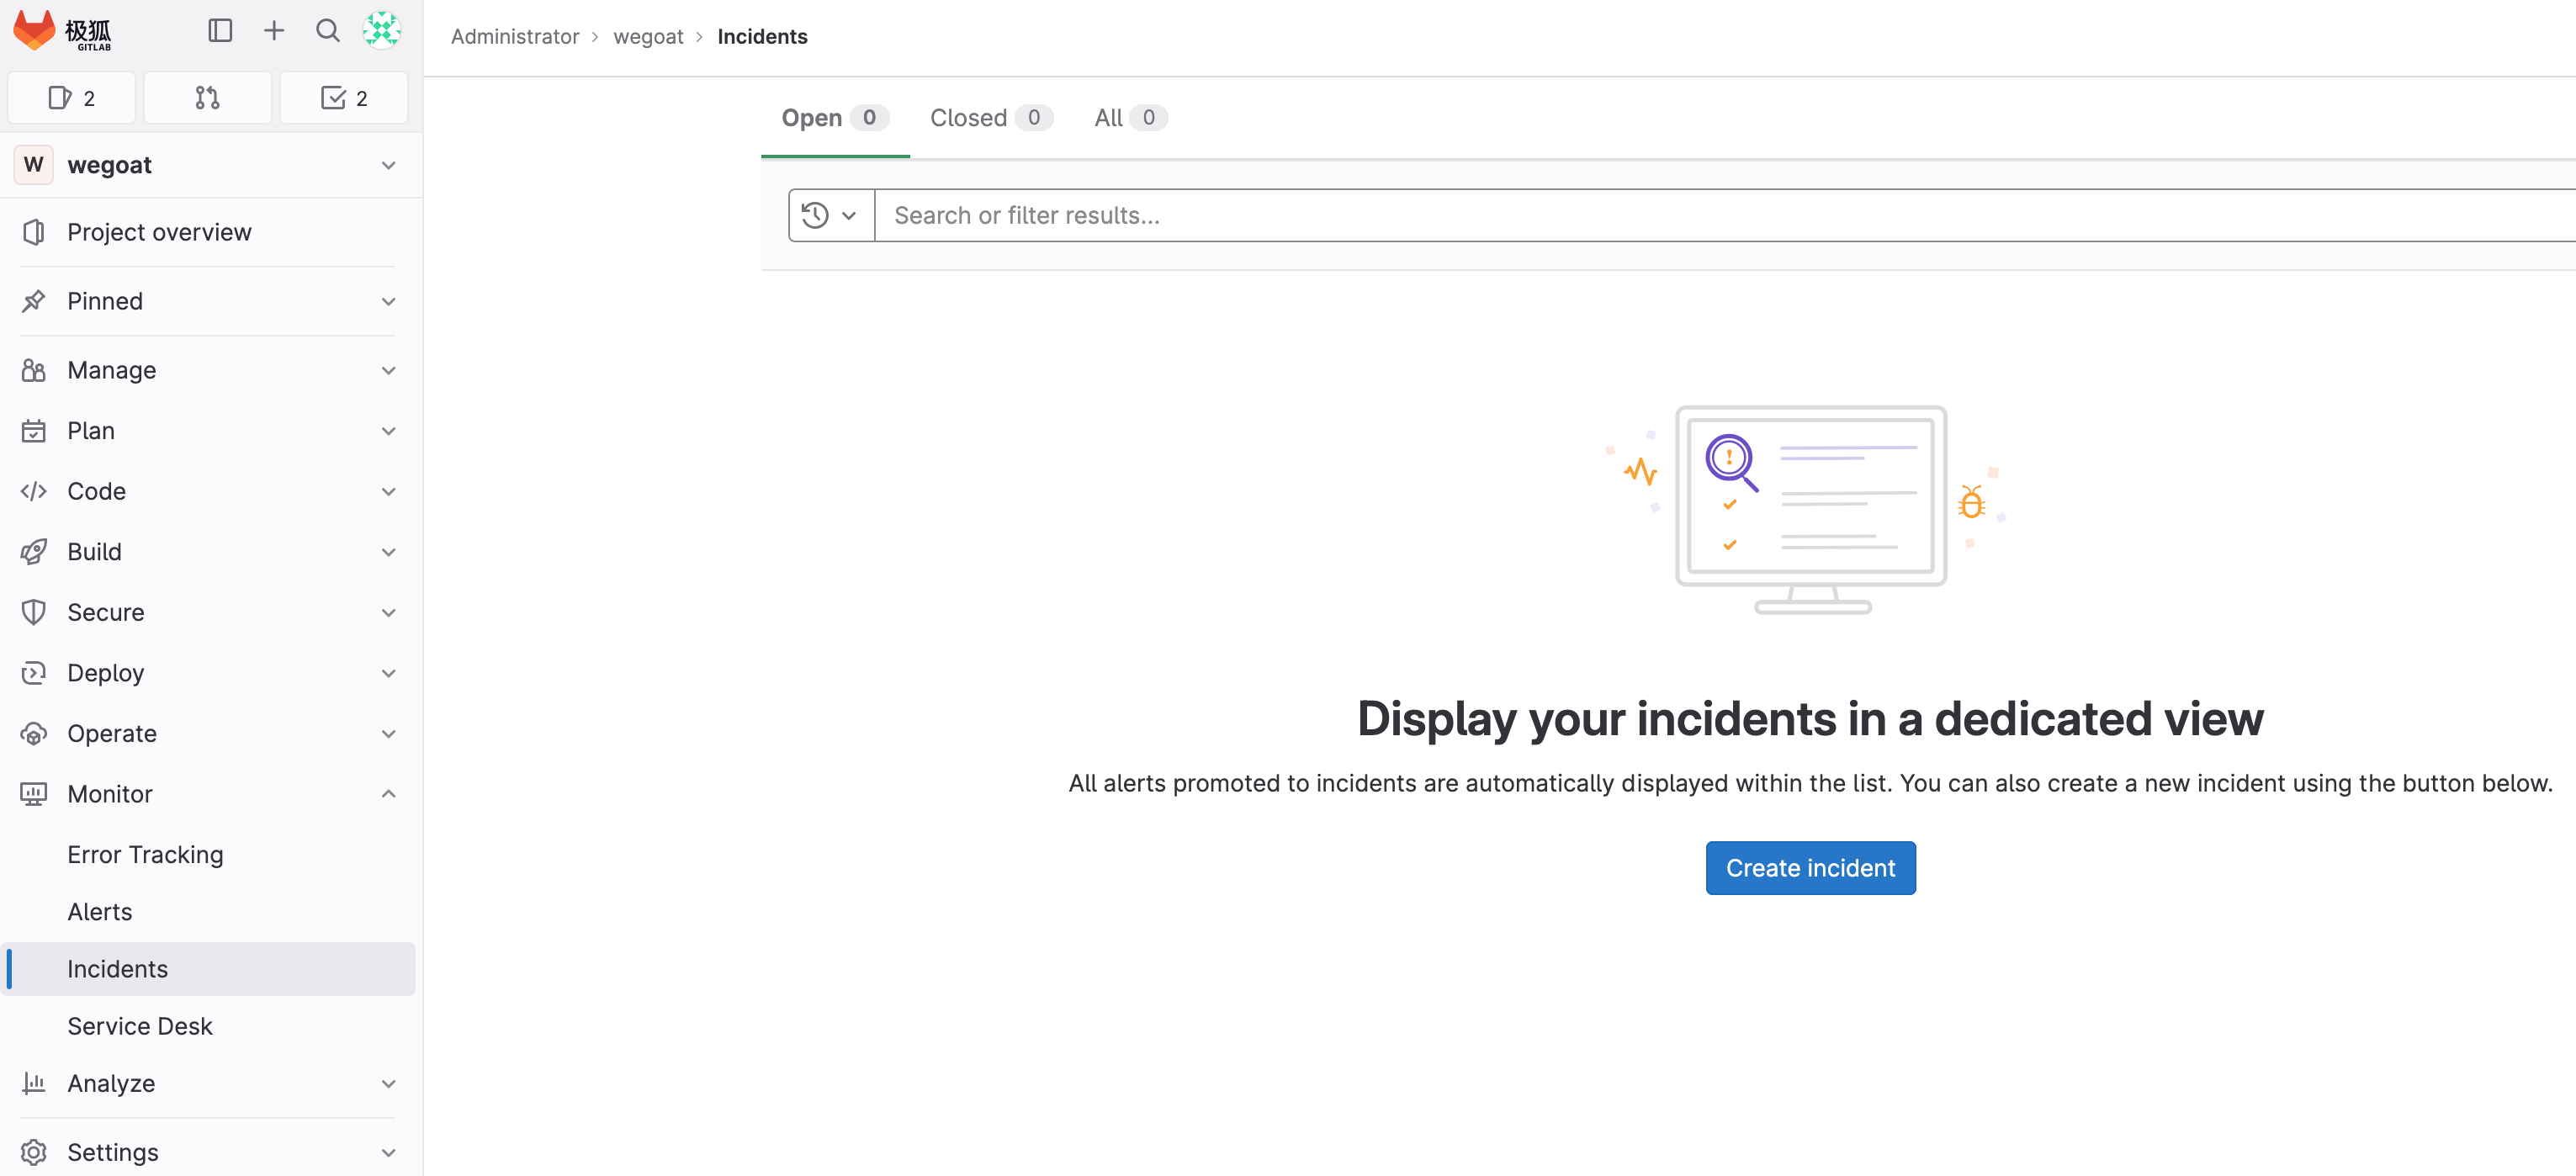Expand the Settings section chevron
Image resolution: width=2576 pixels, height=1176 pixels.
(x=388, y=1152)
